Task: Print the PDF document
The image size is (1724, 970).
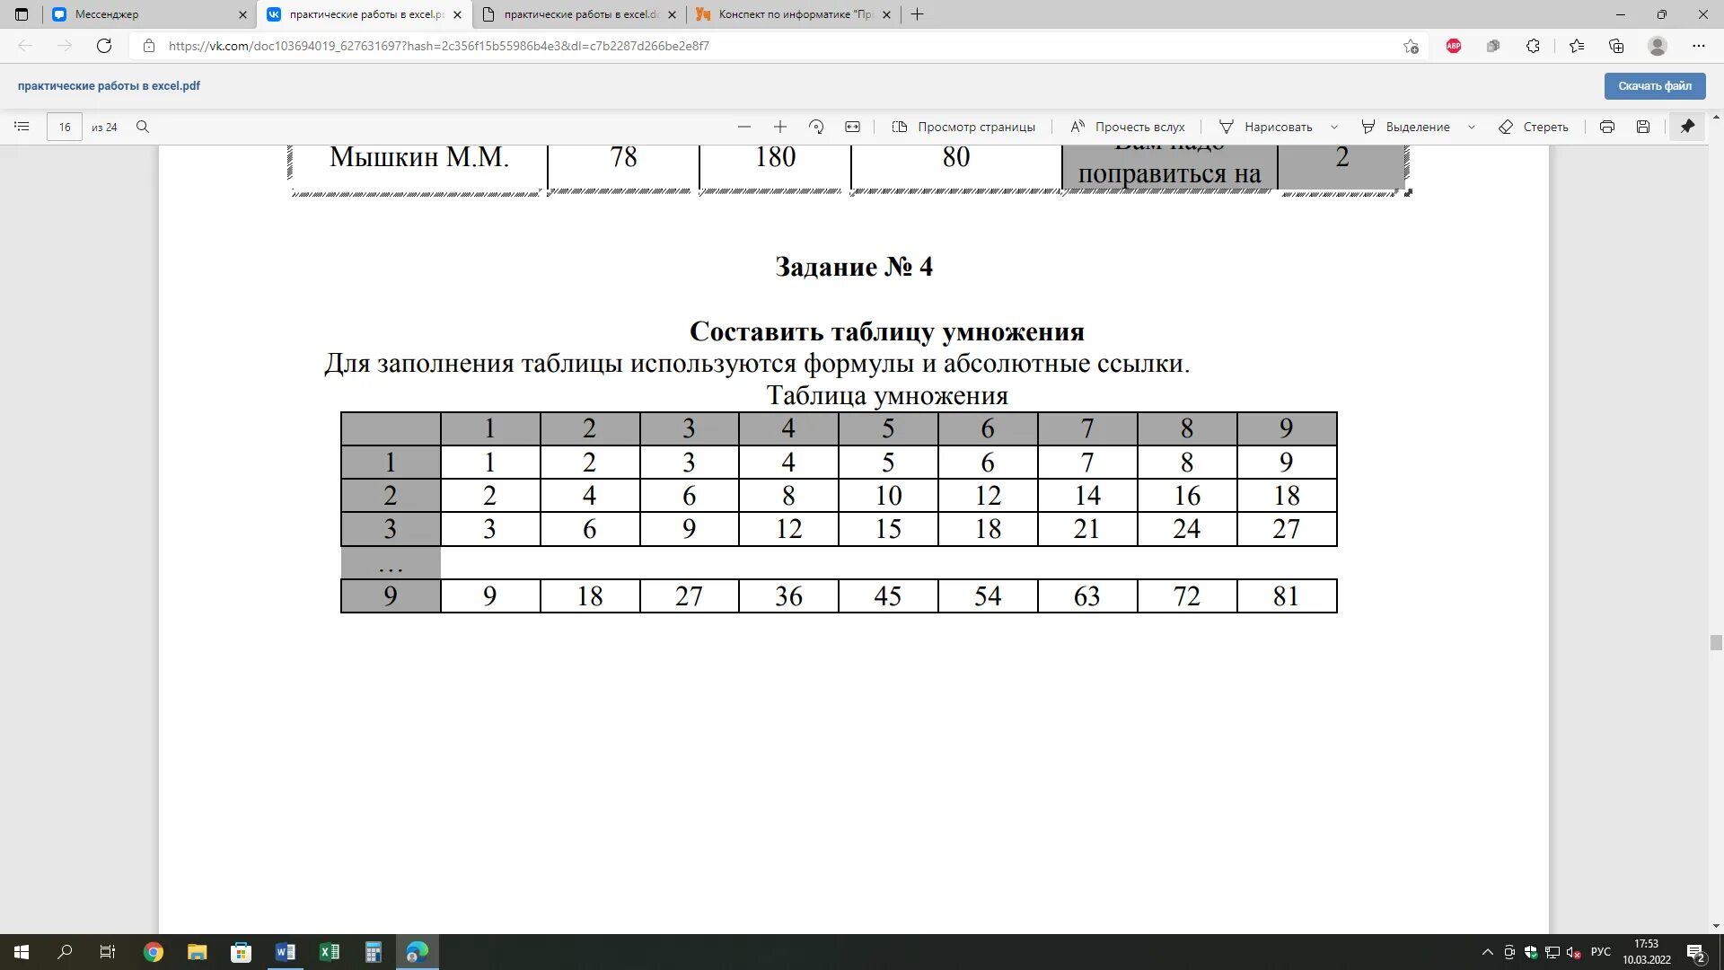Action: tap(1606, 127)
